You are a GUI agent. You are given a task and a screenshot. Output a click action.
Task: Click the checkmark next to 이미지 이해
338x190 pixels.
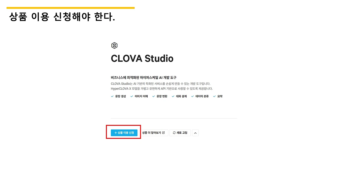132,96
